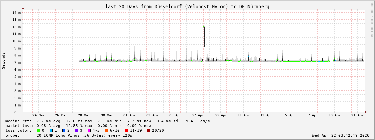This screenshot has width=375, height=140.
Task: Select the dark red 20/20 loss swatch
Action: 148,130
